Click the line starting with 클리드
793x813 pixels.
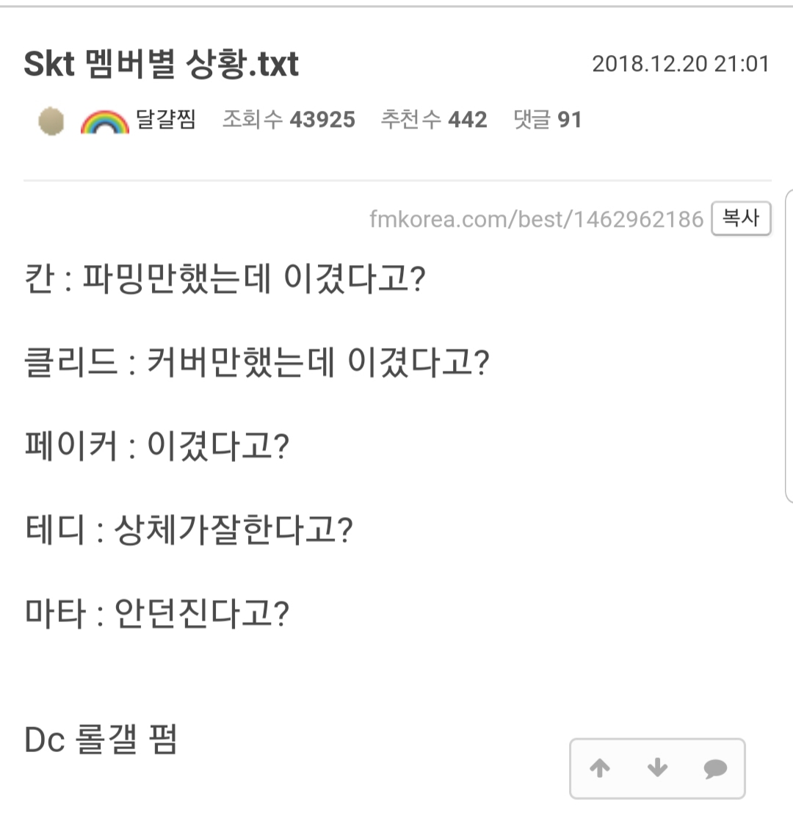pos(257,363)
